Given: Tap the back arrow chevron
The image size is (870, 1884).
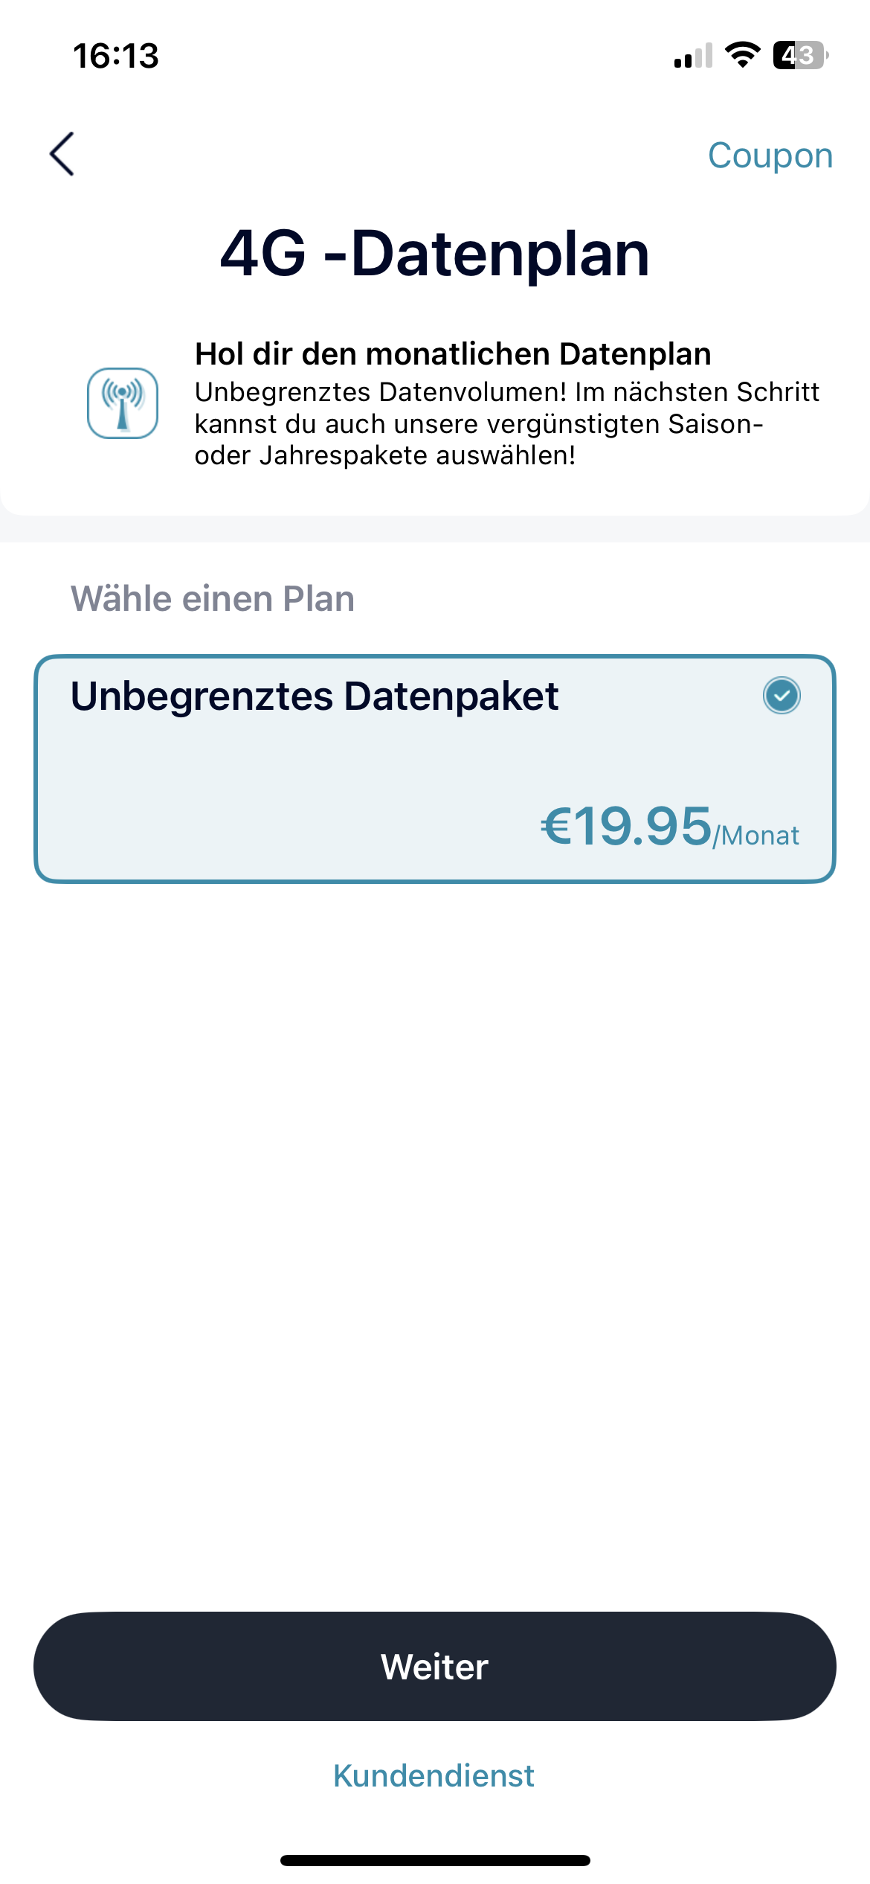Looking at the screenshot, I should coord(62,154).
